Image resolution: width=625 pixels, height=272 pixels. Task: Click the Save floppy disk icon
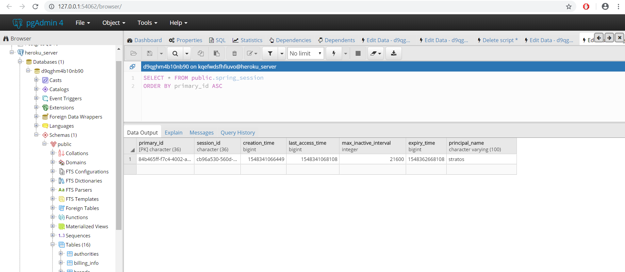click(150, 53)
